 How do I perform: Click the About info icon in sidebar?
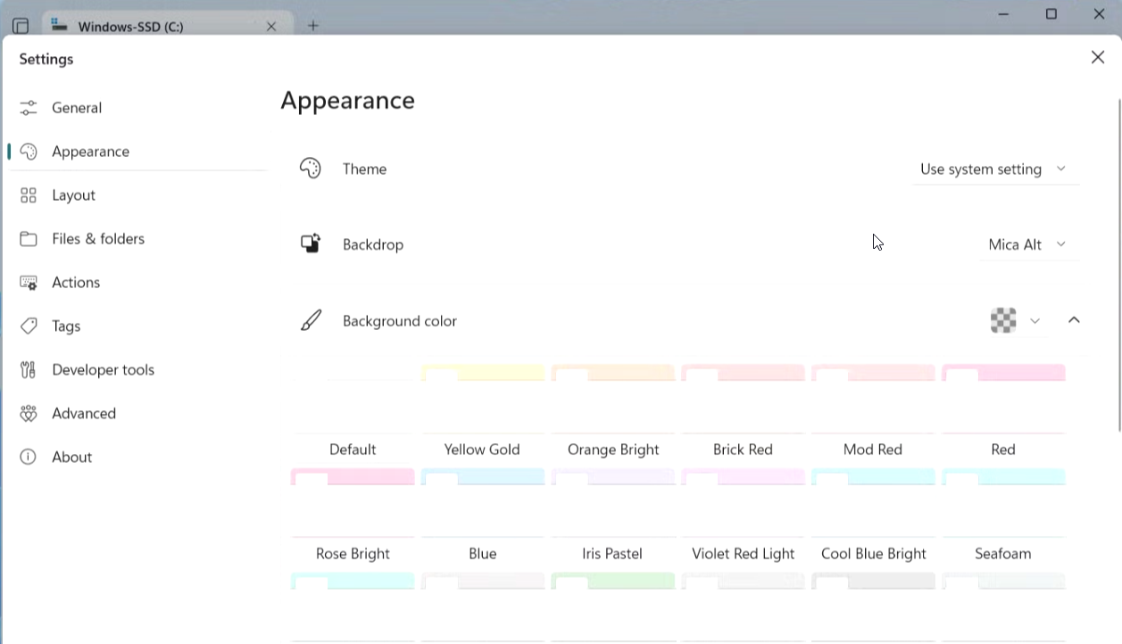click(x=29, y=458)
